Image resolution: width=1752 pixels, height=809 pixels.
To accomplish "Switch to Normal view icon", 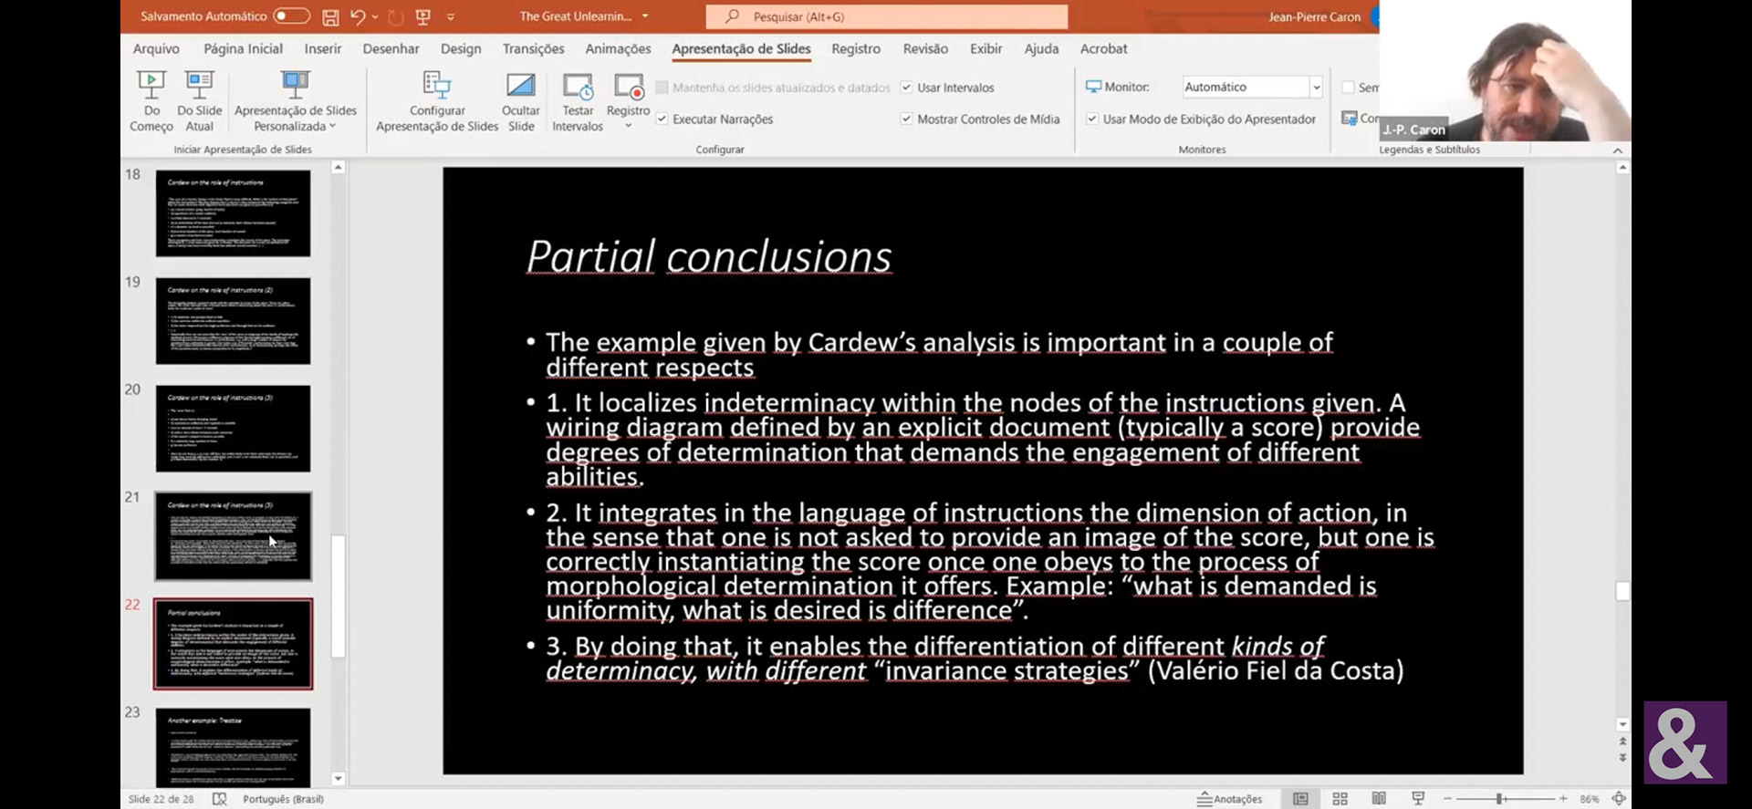I will tap(1300, 799).
